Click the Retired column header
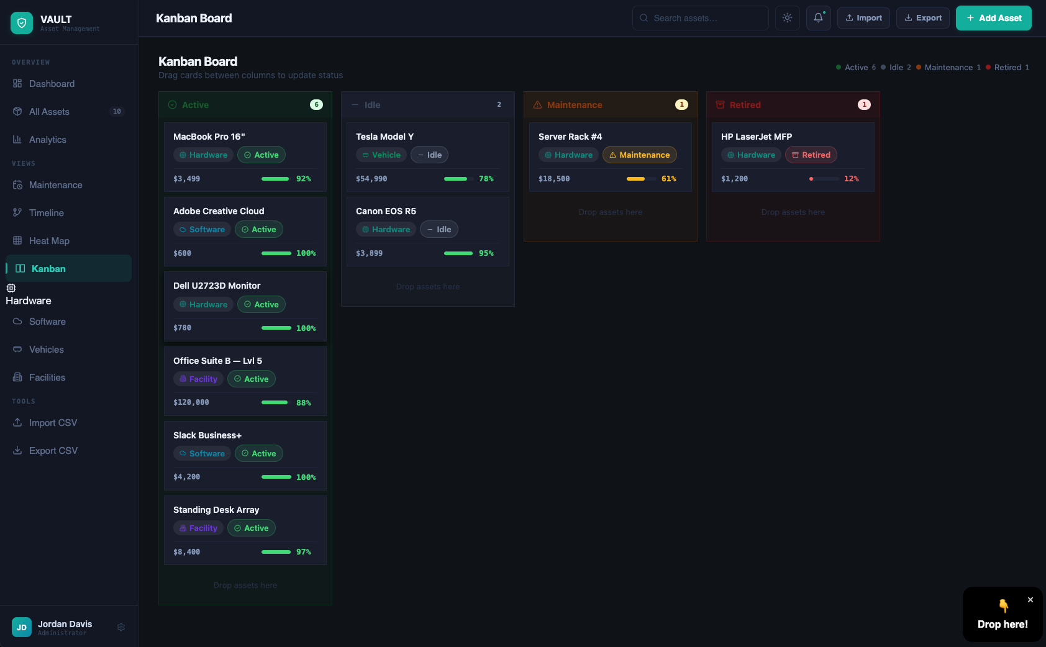1046x647 pixels. (x=793, y=105)
